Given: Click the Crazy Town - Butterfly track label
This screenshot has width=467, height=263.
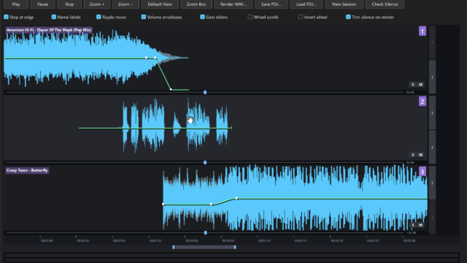Looking at the screenshot, I should point(27,170).
